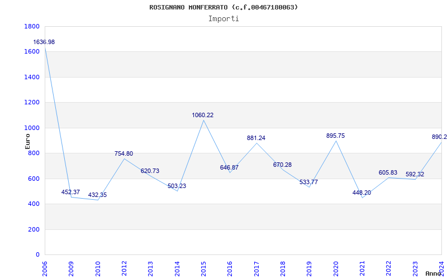Screen dimensions: 447x279
Task: Click the 592.32 data label
Action: pyautogui.click(x=415, y=175)
